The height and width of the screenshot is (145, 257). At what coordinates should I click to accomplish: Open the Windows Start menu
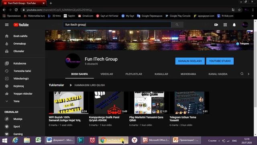[4, 141]
